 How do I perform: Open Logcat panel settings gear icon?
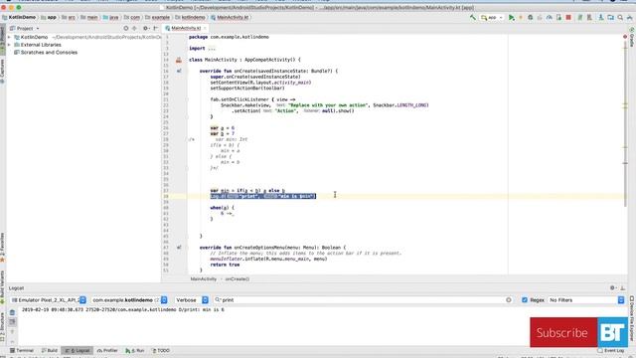click(612, 287)
